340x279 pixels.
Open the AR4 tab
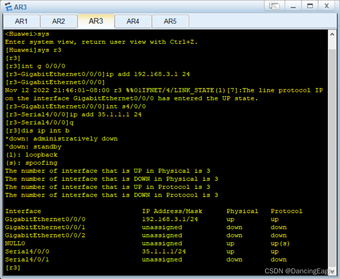[x=133, y=21]
